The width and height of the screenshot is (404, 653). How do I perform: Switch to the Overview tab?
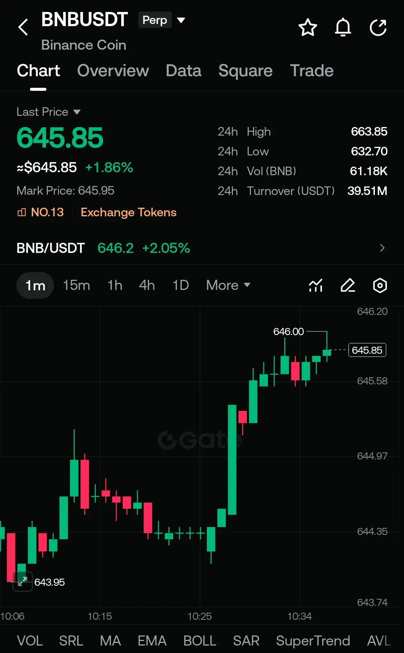coord(113,71)
